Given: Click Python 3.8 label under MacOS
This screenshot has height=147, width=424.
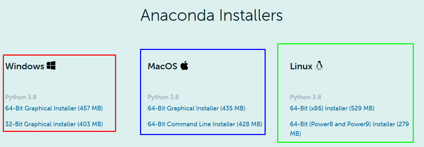Looking at the screenshot, I should coord(163,97).
